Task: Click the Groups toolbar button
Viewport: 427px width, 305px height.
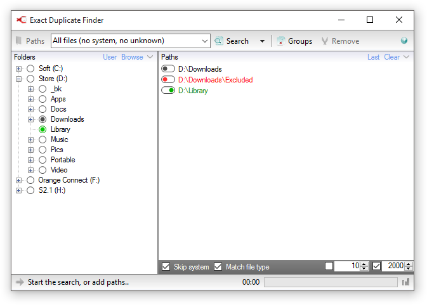Action: (x=294, y=41)
